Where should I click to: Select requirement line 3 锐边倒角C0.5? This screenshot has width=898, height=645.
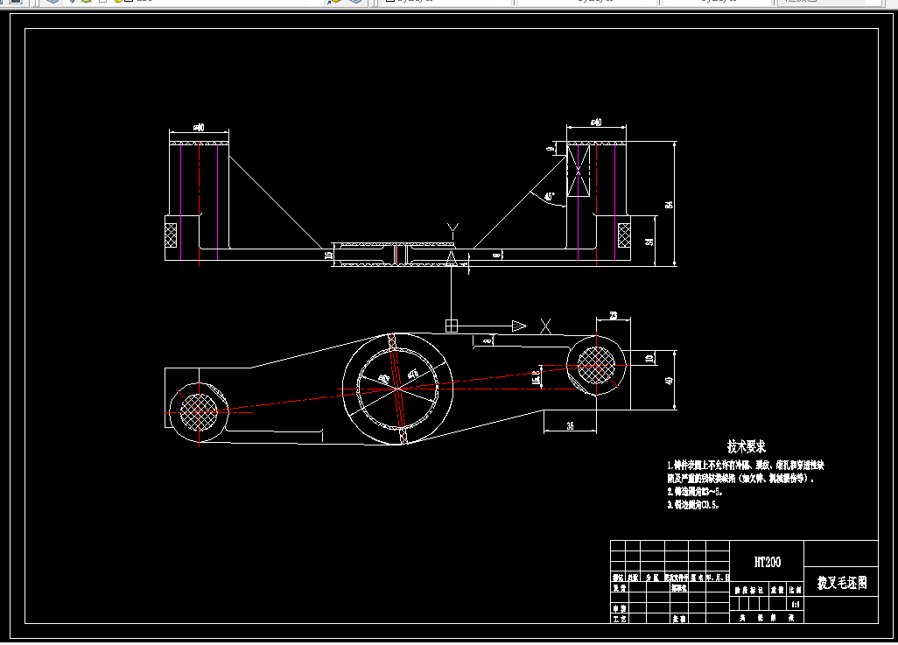693,505
